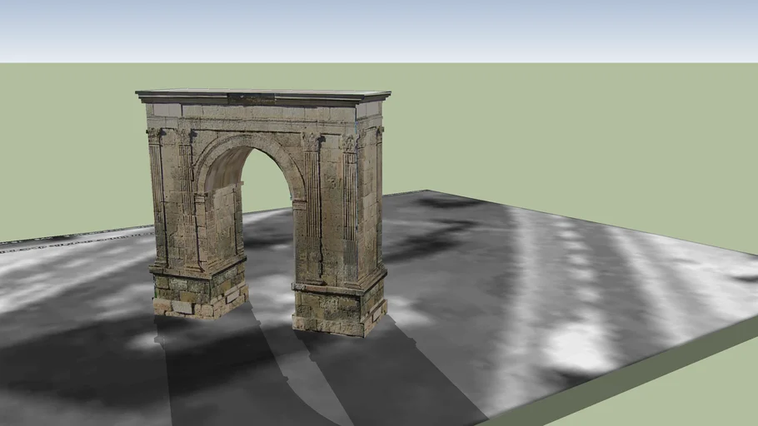Click the arch's top cornice slab
The height and width of the screenshot is (426, 758).
pyautogui.click(x=262, y=97)
